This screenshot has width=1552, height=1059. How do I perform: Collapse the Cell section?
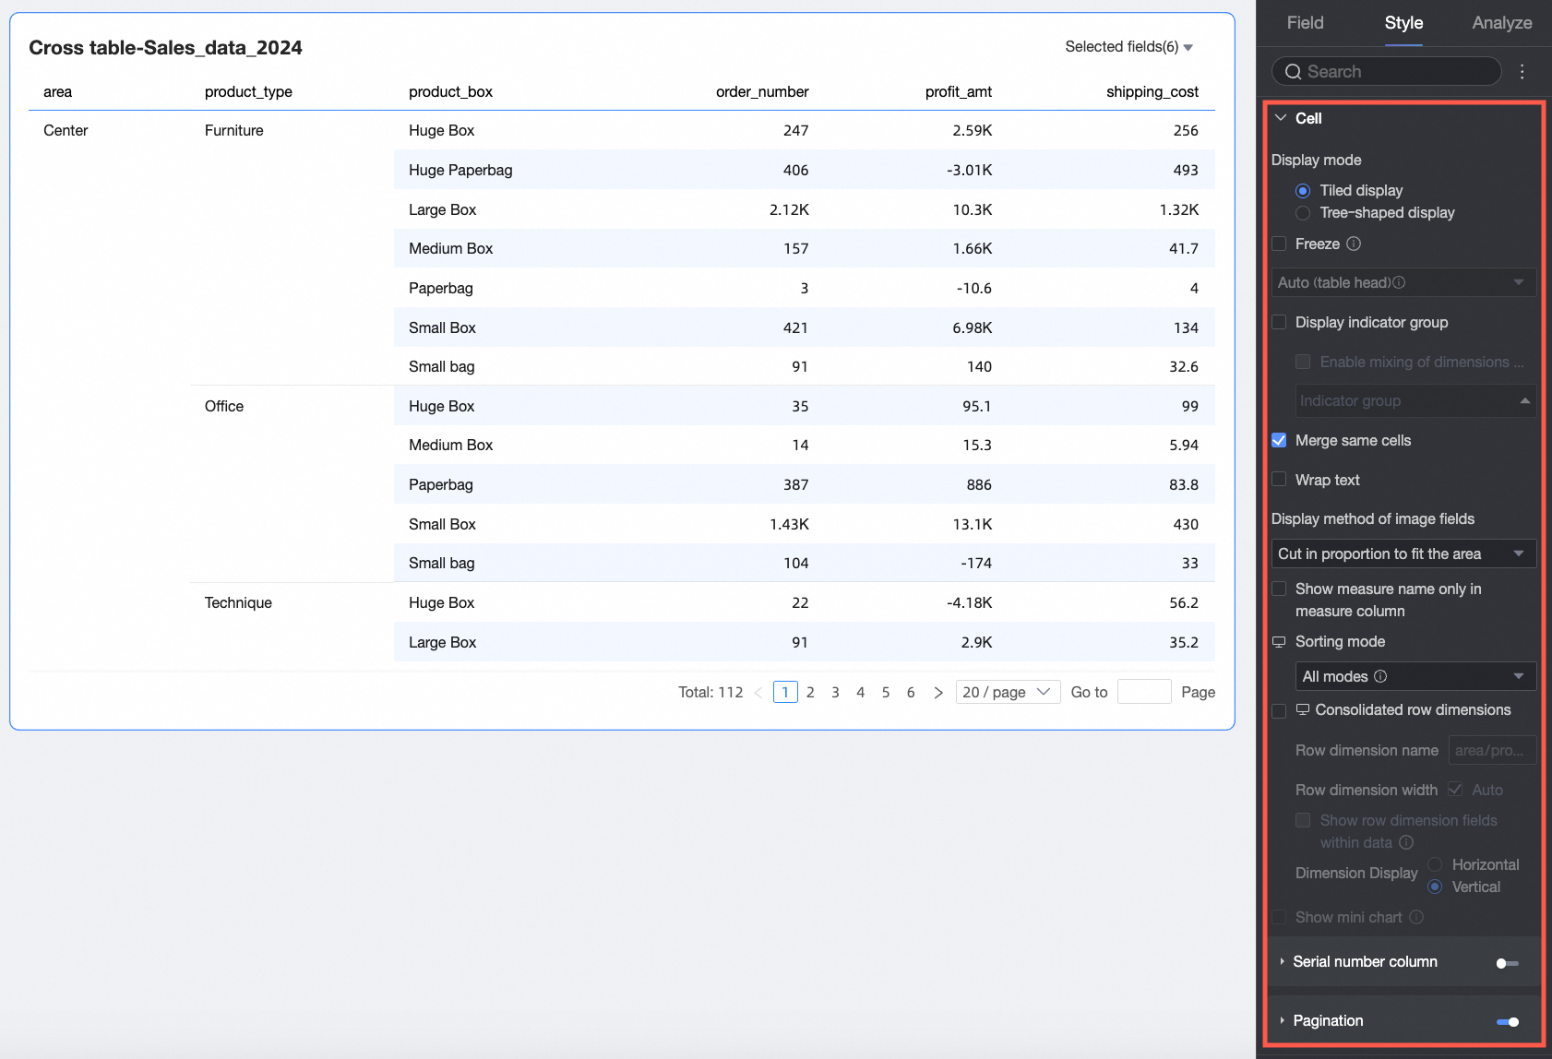click(1281, 118)
